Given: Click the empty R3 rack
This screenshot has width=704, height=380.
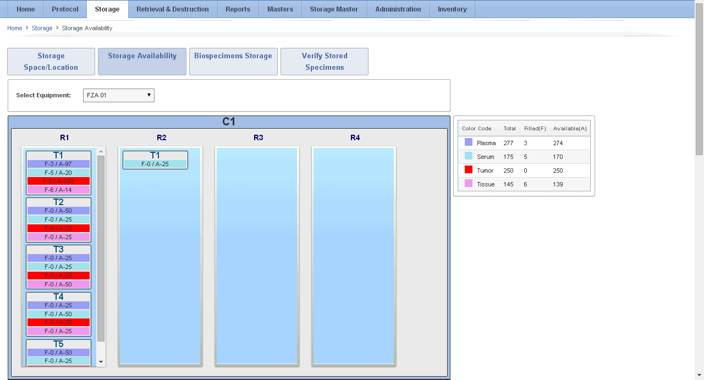Looking at the screenshot, I should 257,256.
